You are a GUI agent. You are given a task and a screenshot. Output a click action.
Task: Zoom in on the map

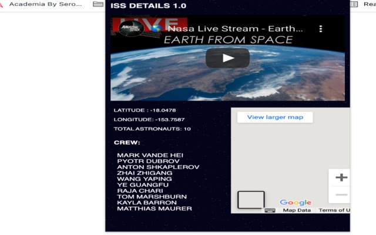pyautogui.click(x=341, y=177)
